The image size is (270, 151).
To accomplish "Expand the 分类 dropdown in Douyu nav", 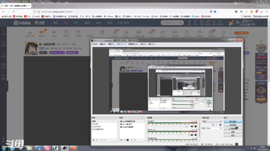I will point(76,23).
